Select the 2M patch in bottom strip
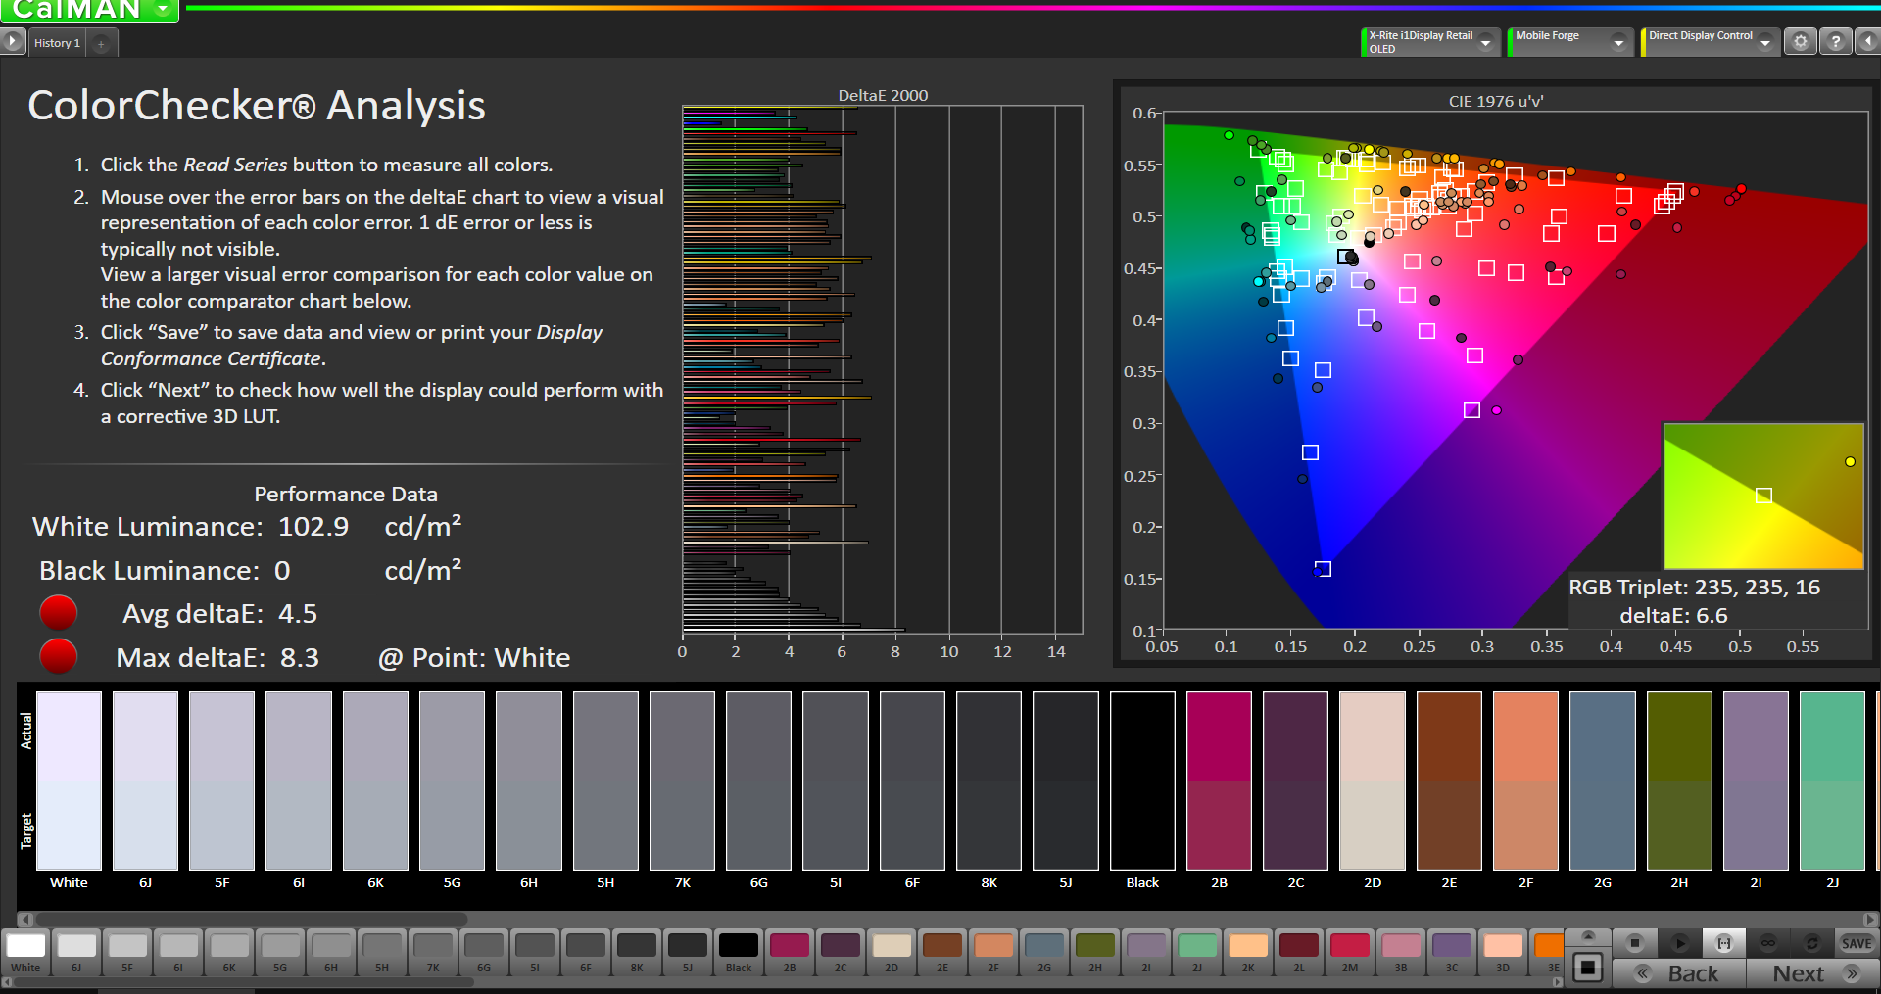Screen dimensions: 1881x994 tap(1350, 953)
